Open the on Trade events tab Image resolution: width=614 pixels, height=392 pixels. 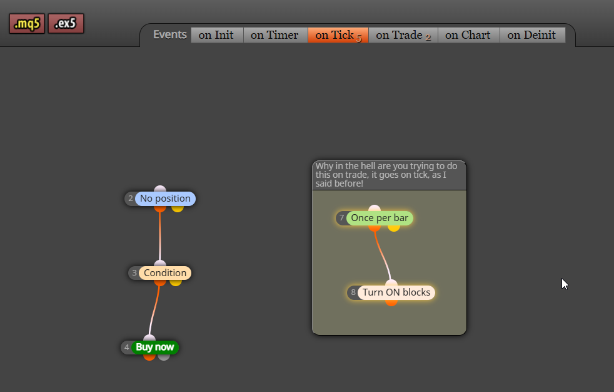(403, 35)
